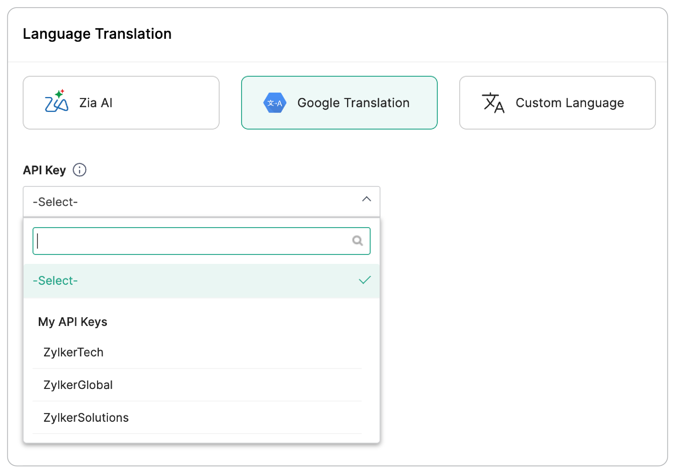Click the My API Keys group header
The image size is (675, 474).
pyautogui.click(x=73, y=322)
